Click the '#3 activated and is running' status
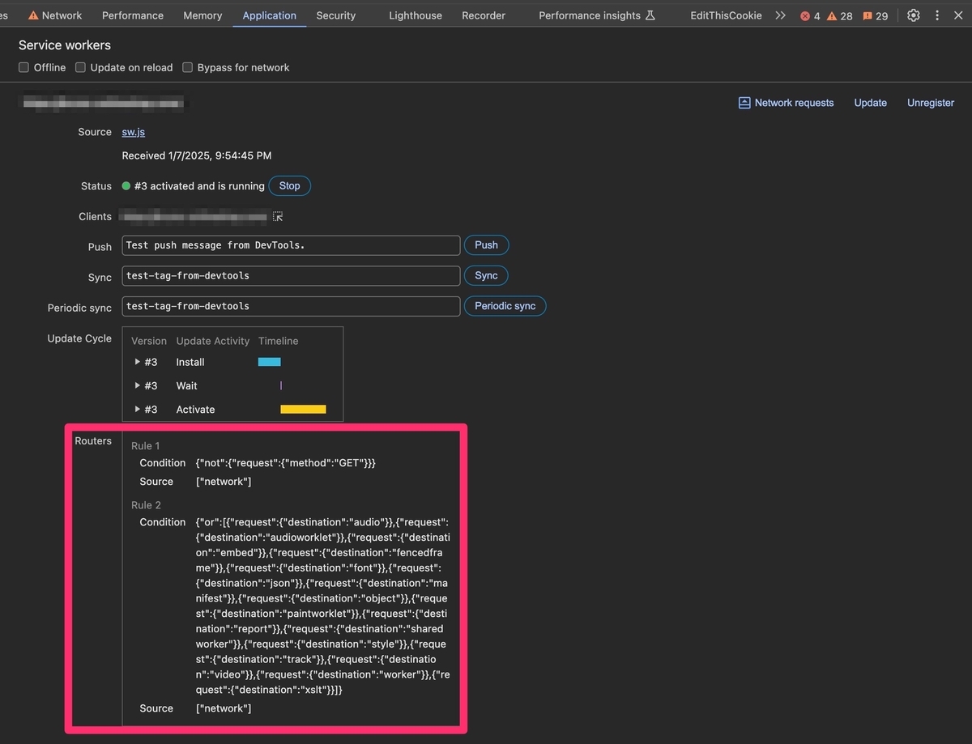This screenshot has height=744, width=972. click(x=199, y=186)
